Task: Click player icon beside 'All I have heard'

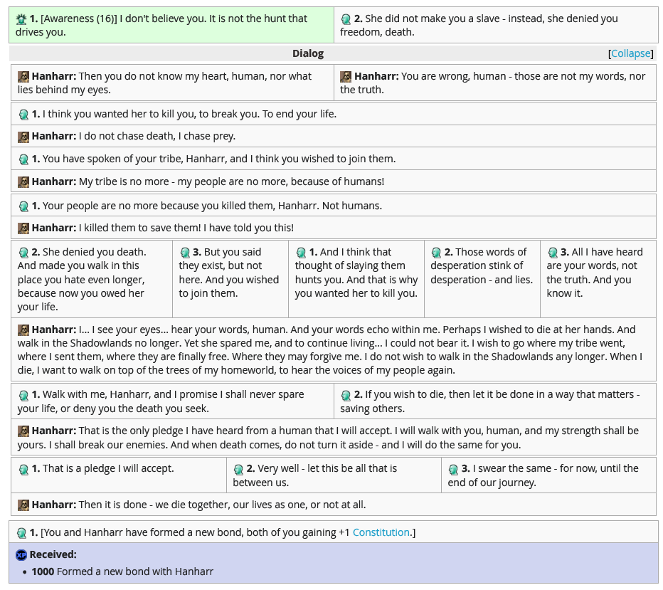Action: click(553, 253)
